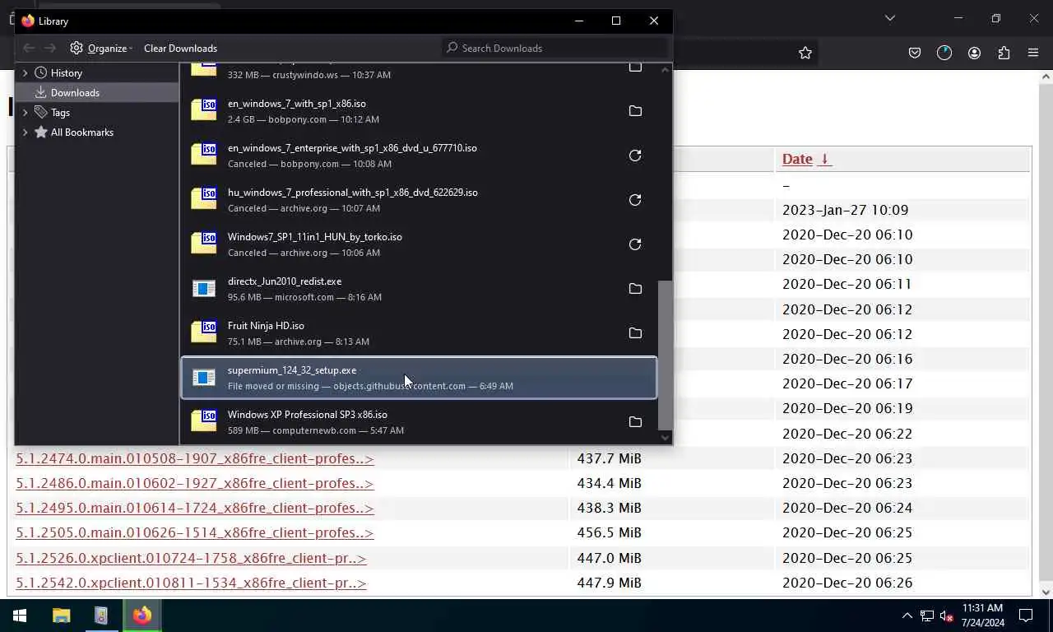Select History in Library sidebar

67,72
